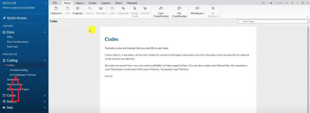Open Relationship Types in sidebar
This screenshot has width=310, height=113.
point(18,89)
